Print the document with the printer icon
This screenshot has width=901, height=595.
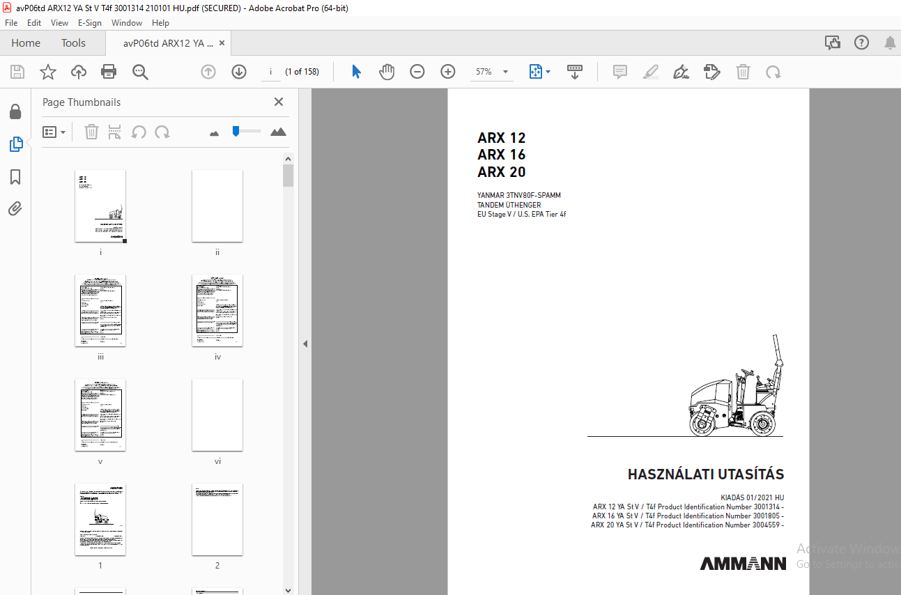(109, 72)
